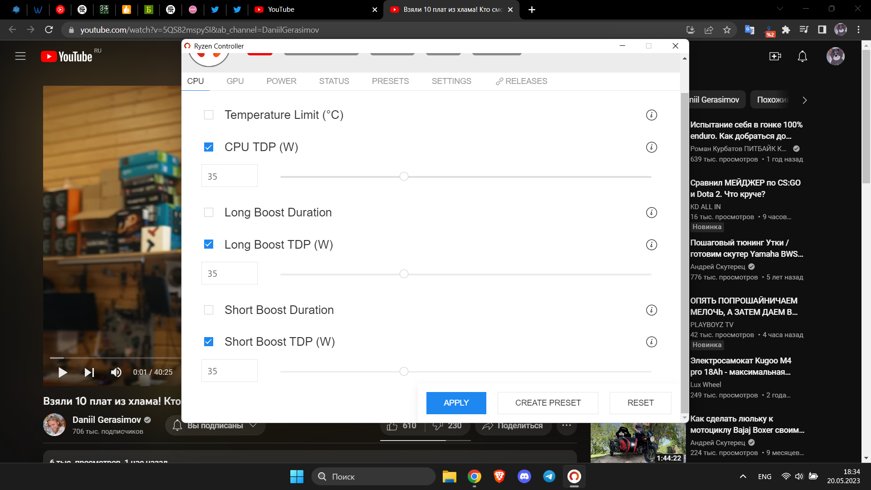Click the info icon next to Short Boost TDP
Image resolution: width=871 pixels, height=490 pixels.
pyautogui.click(x=651, y=342)
